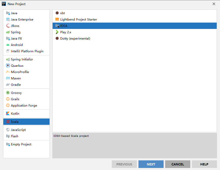Choose 'Lightbend Project Starter' text
The height and width of the screenshot is (170, 220).
(78, 20)
